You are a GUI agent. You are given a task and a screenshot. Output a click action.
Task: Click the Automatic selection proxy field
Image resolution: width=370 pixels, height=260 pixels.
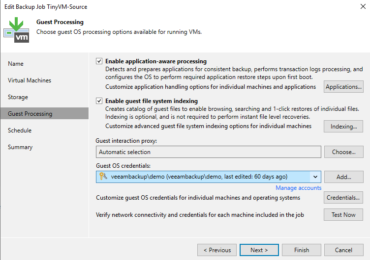pos(209,152)
